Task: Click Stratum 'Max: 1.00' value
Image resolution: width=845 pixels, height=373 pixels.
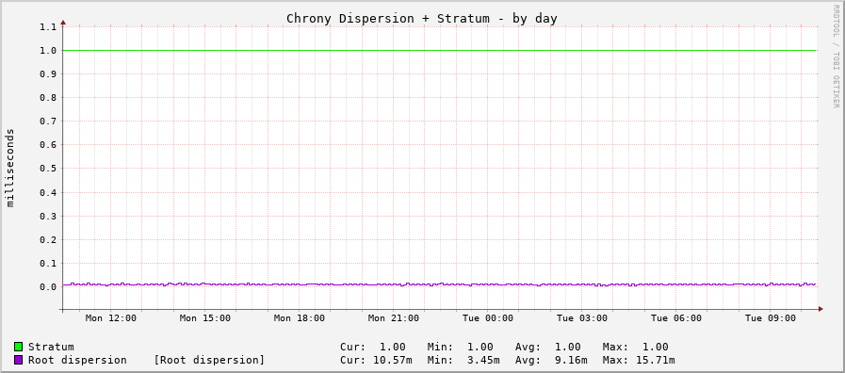Action: pyautogui.click(x=635, y=348)
